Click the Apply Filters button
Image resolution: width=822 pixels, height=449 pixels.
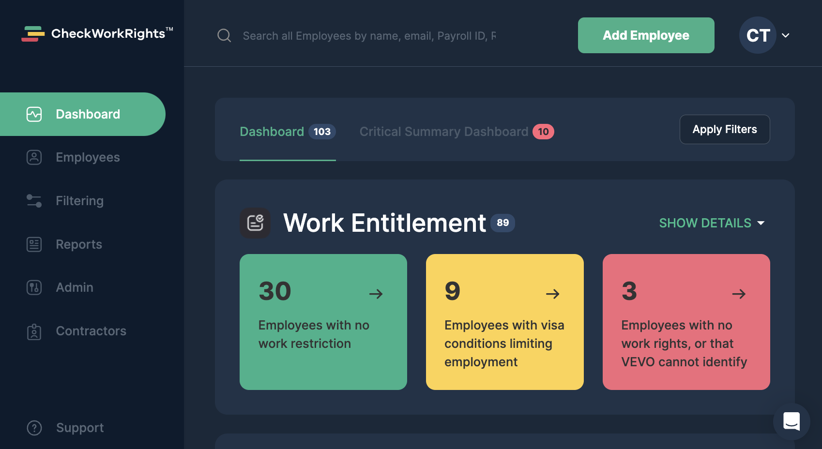click(725, 129)
